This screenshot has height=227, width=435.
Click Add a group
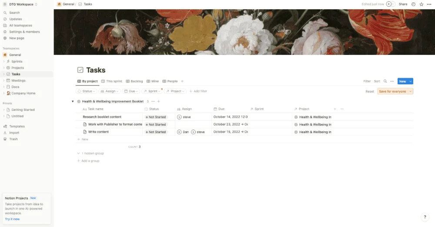click(x=88, y=161)
